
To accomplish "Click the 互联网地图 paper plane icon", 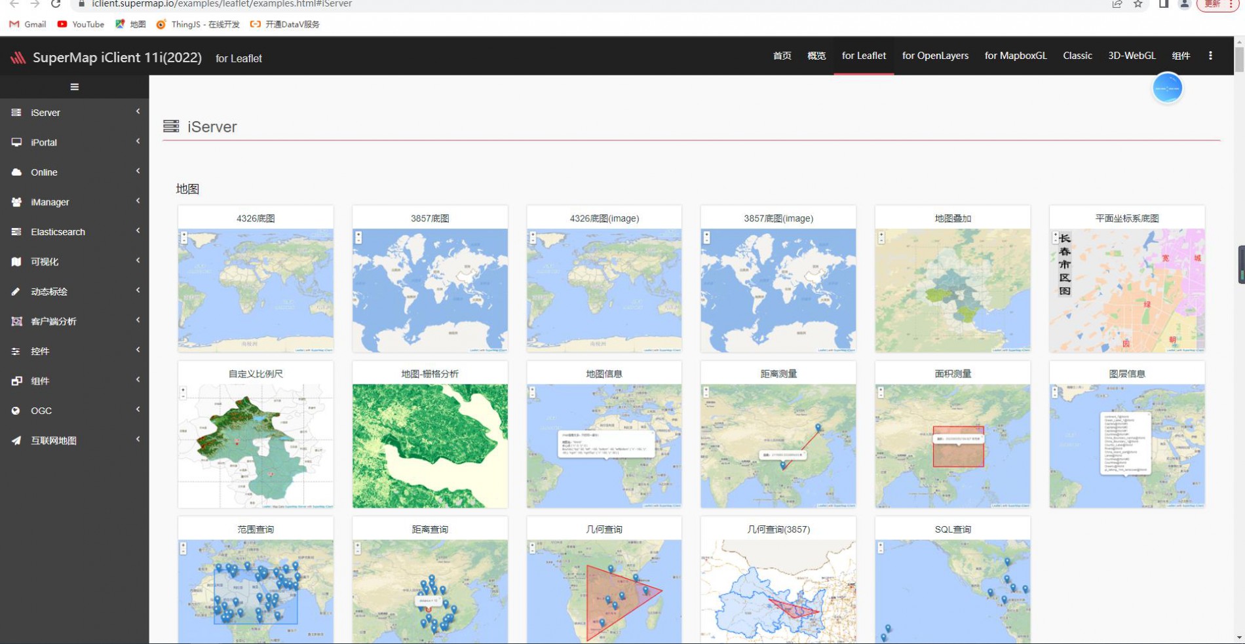I will (16, 440).
